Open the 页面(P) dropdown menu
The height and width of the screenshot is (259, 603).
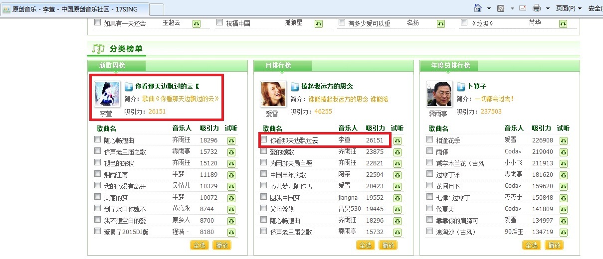pyautogui.click(x=568, y=8)
